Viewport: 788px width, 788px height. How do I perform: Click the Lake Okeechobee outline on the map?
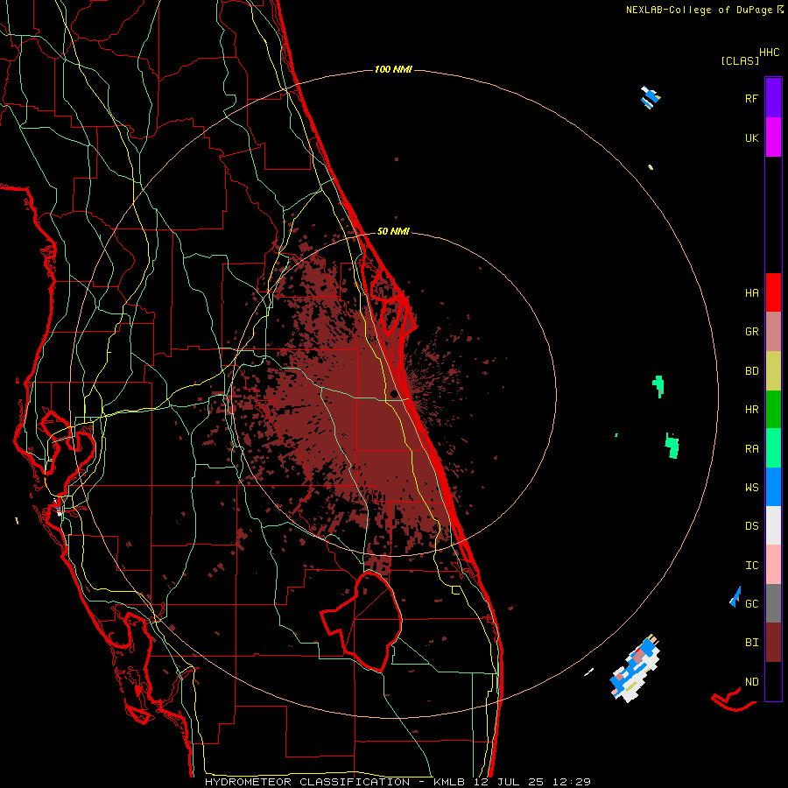click(x=362, y=621)
